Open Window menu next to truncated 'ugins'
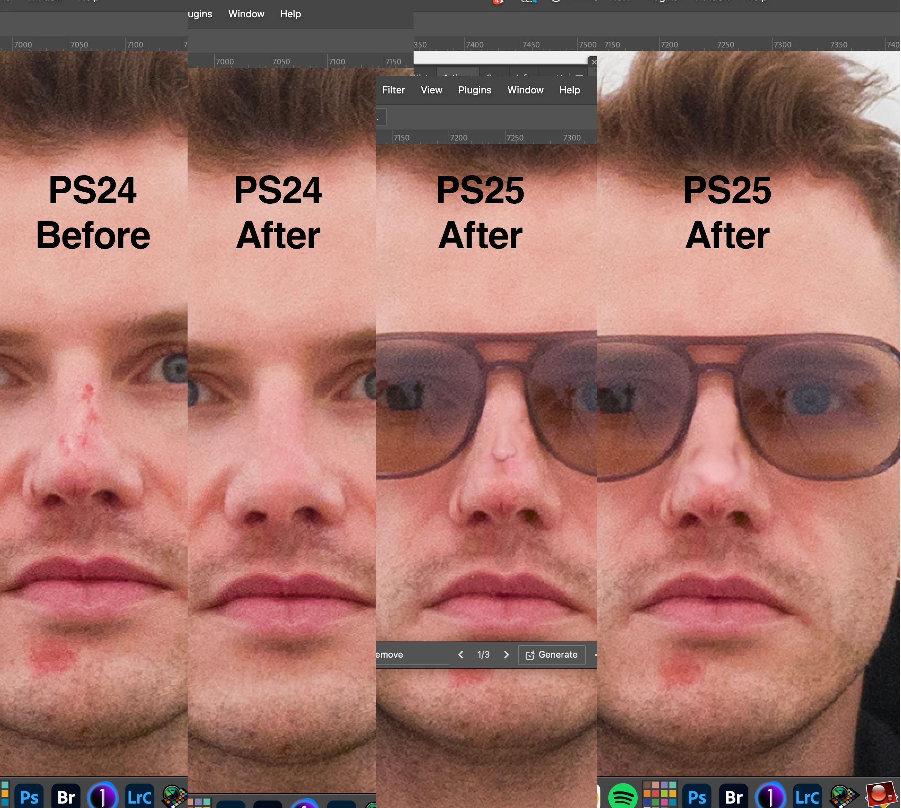901x808 pixels. (246, 14)
